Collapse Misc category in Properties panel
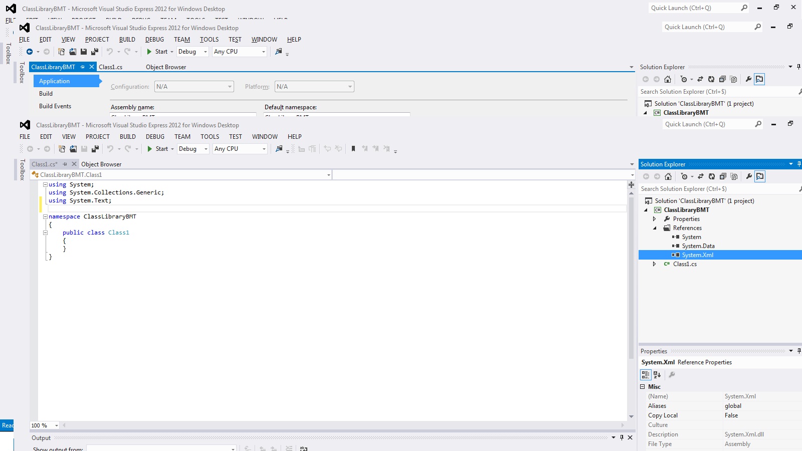This screenshot has height=451, width=802. click(x=643, y=387)
